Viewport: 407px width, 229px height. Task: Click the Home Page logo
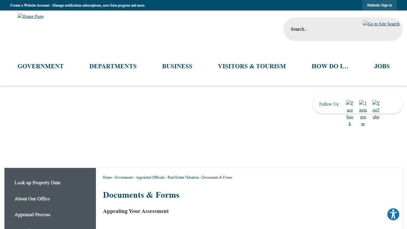(30, 16)
